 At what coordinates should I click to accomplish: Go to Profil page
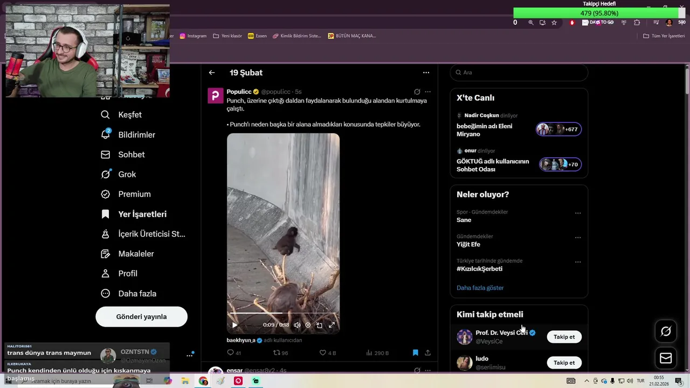[119, 274]
